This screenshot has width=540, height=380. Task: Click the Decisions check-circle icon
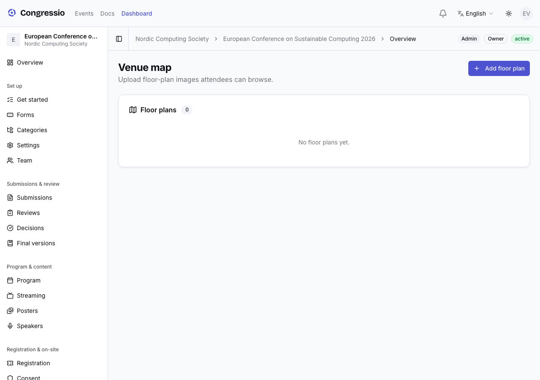[10, 228]
